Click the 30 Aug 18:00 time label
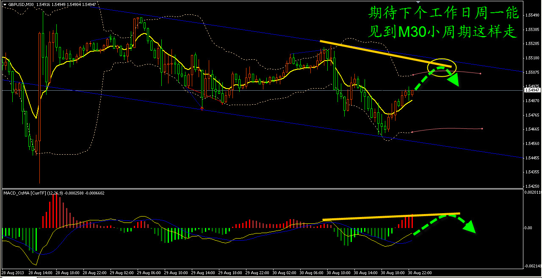 pyautogui.click(x=393, y=272)
